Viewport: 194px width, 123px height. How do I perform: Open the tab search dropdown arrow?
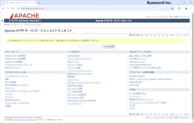click(3, 3)
